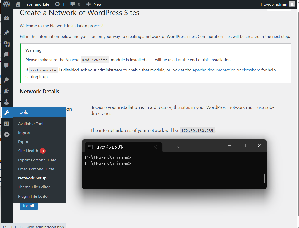Open Site Health submenu item
This screenshot has height=228, width=299.
tap(28, 151)
